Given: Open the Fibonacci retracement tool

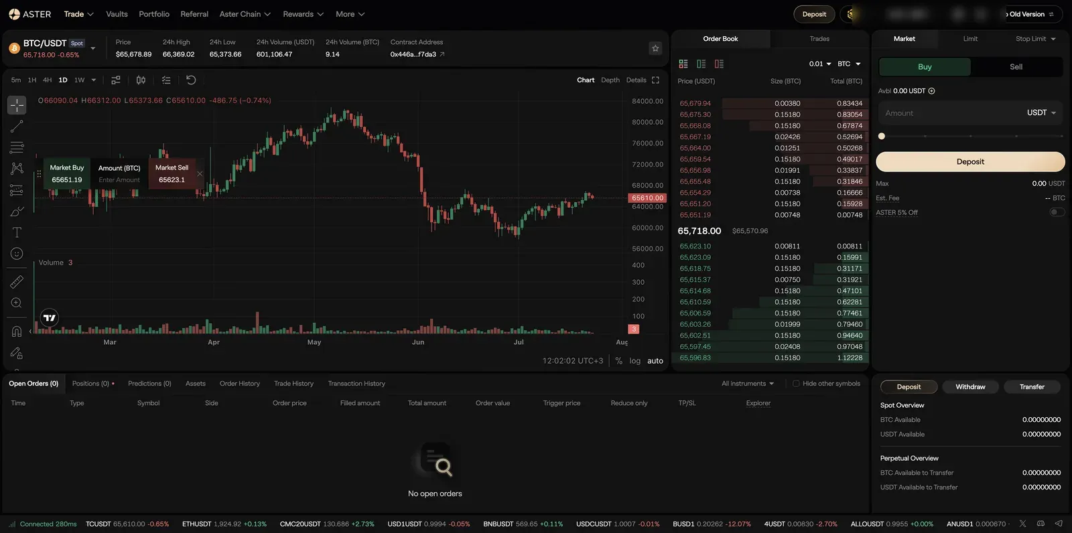Looking at the screenshot, I should (x=17, y=147).
